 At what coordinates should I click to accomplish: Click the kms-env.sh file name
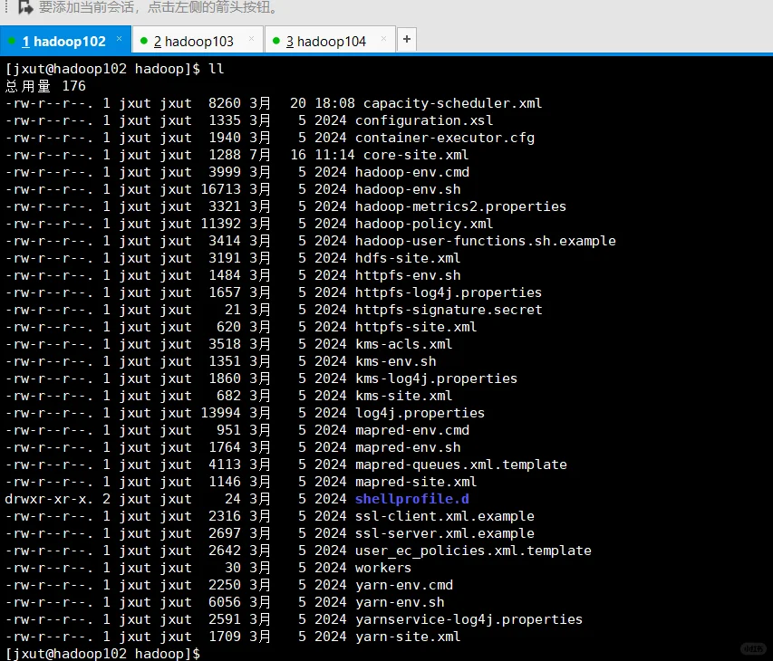[x=396, y=361]
